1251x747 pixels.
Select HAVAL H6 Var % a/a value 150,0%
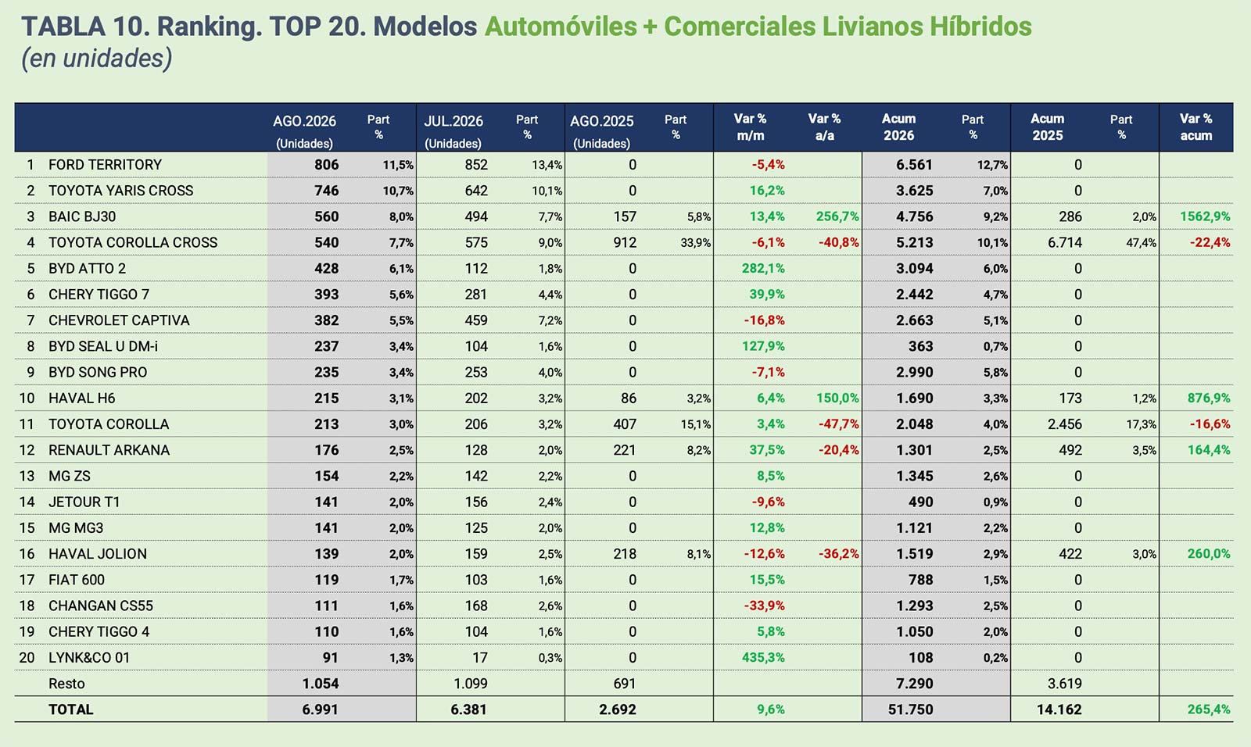(837, 399)
